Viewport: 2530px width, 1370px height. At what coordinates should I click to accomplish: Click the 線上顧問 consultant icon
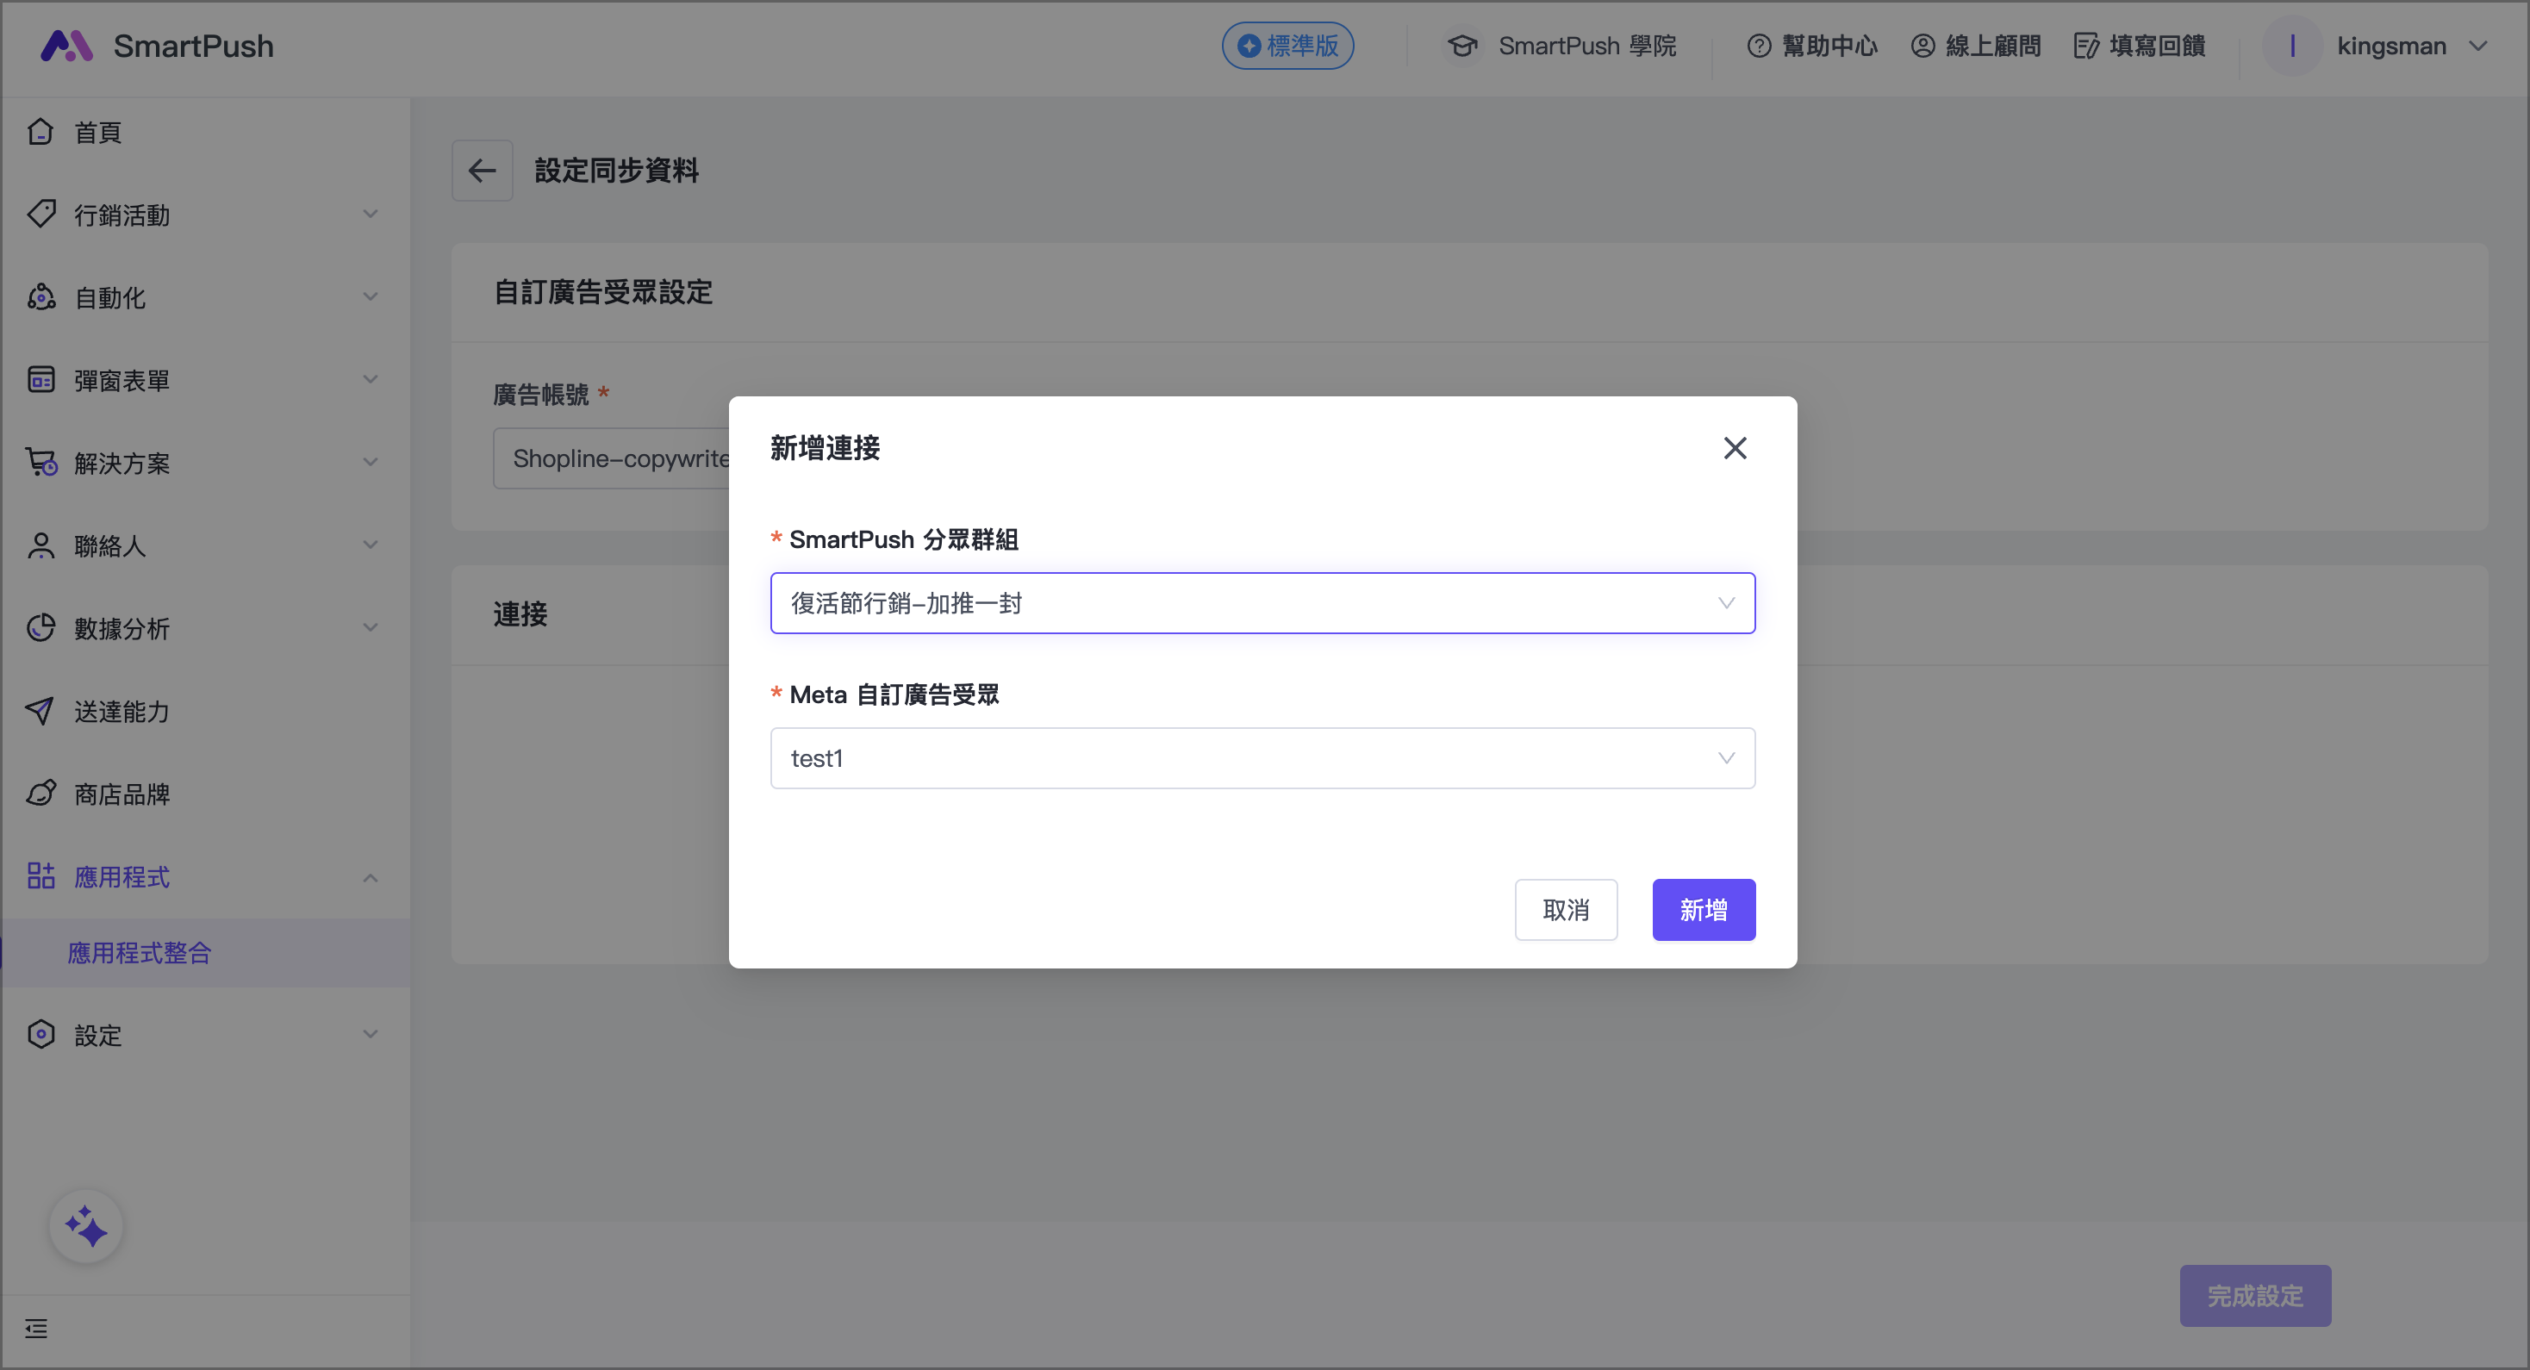pos(1922,45)
